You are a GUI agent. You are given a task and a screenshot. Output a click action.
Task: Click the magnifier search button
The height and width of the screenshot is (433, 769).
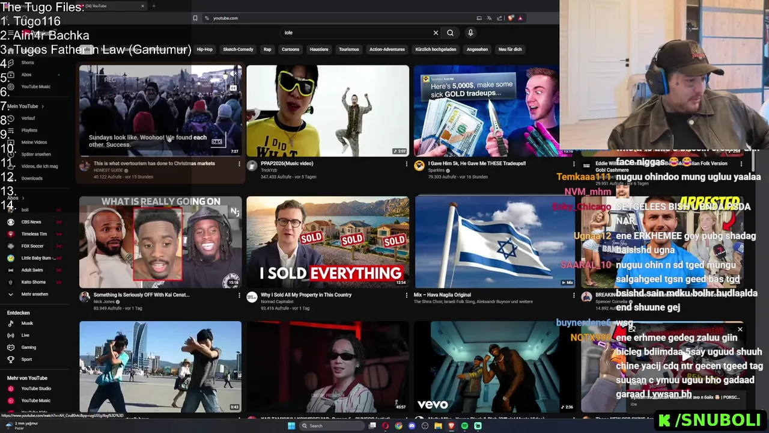tap(450, 32)
